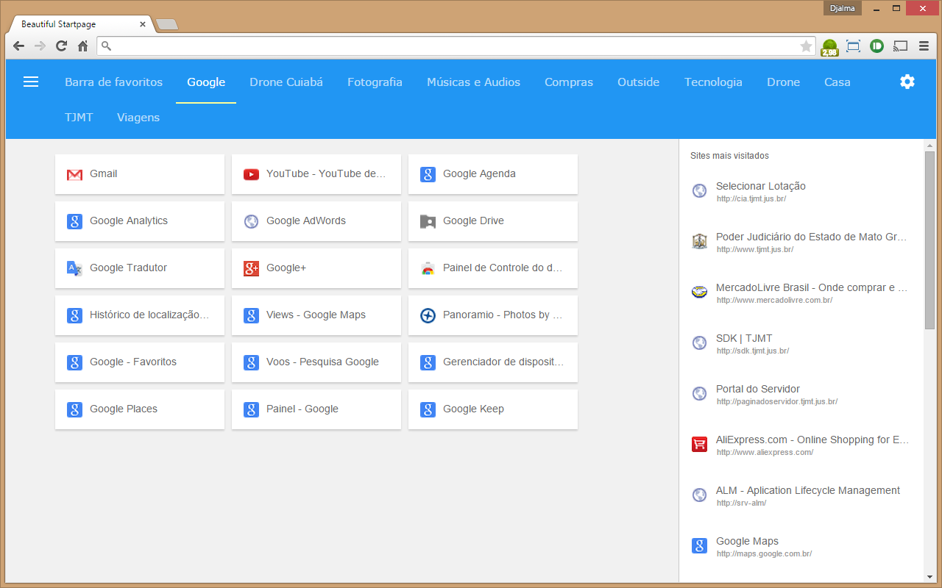Click the Google+ red icon

pos(251,268)
